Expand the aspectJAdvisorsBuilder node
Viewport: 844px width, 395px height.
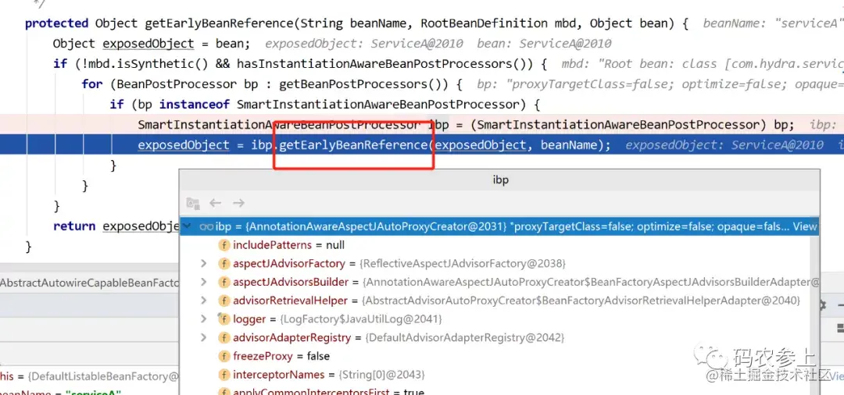click(x=203, y=282)
